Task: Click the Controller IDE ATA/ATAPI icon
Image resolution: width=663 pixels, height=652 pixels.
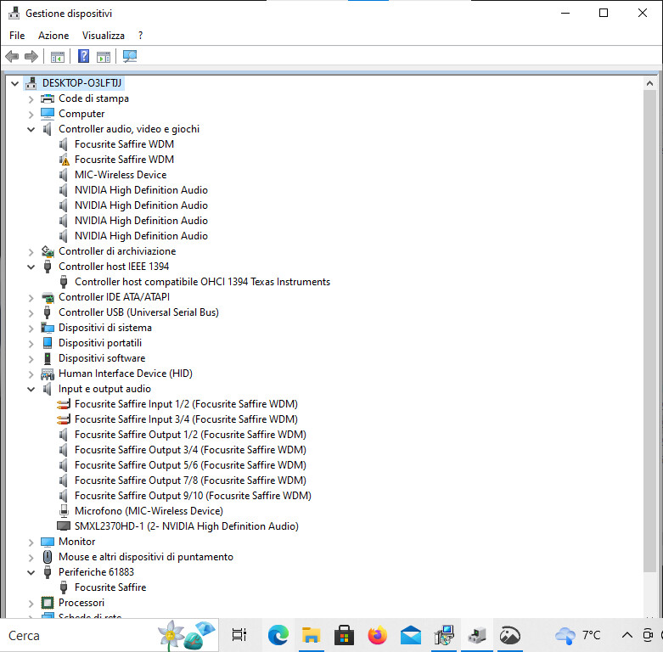Action: [48, 297]
